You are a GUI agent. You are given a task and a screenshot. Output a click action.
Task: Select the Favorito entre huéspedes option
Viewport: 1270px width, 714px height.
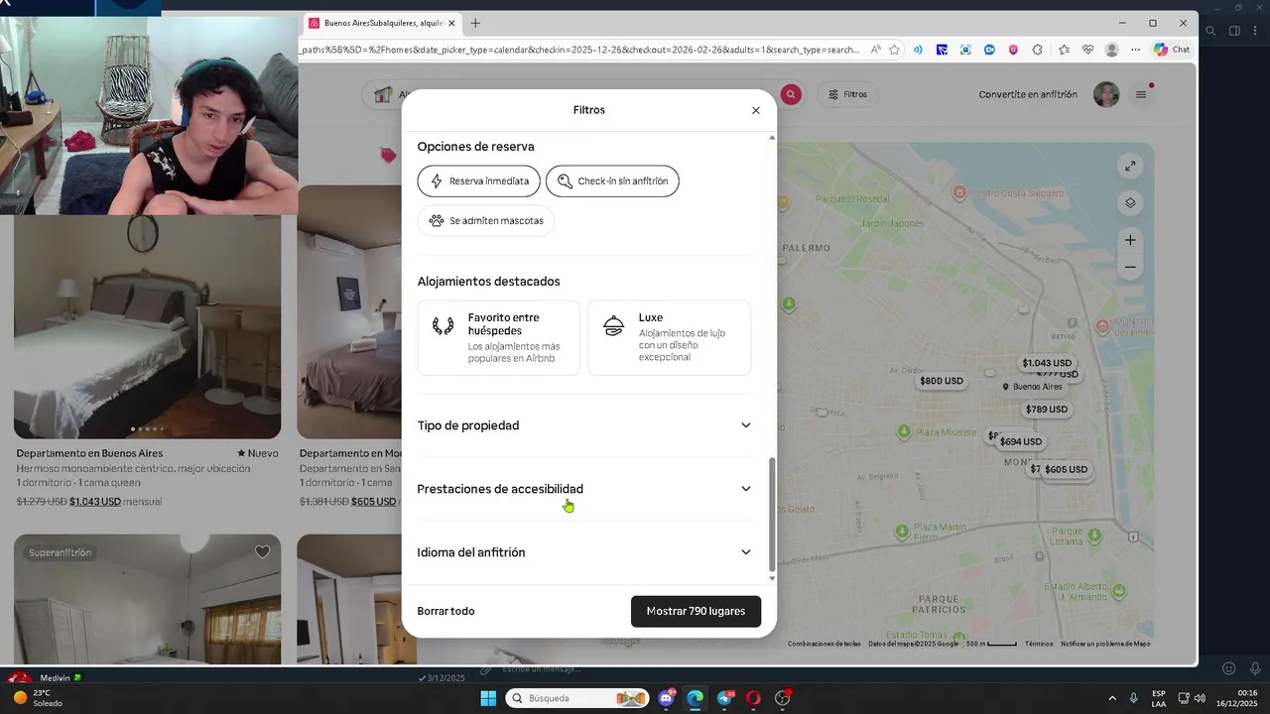coord(499,338)
